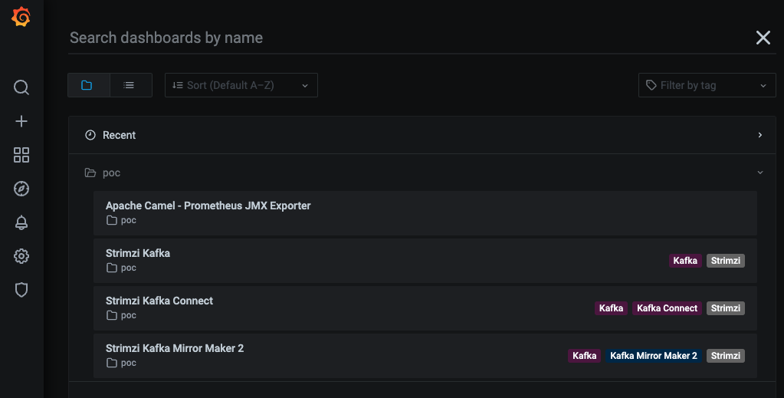Click the Kafka tag on Strimzi Kafka row
Screen dimensions: 784x398
[x=685, y=261]
